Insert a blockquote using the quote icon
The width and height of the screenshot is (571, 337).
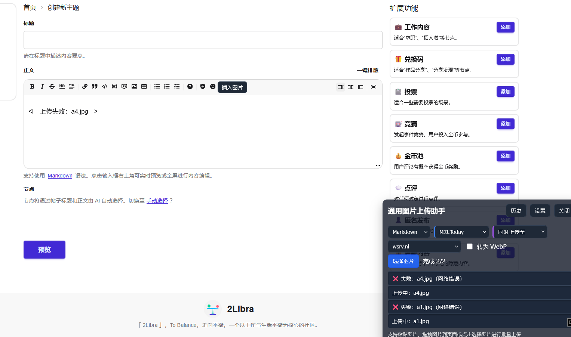coord(95,87)
